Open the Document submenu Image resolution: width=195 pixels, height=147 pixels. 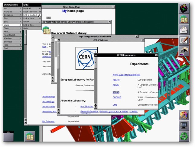13,15
